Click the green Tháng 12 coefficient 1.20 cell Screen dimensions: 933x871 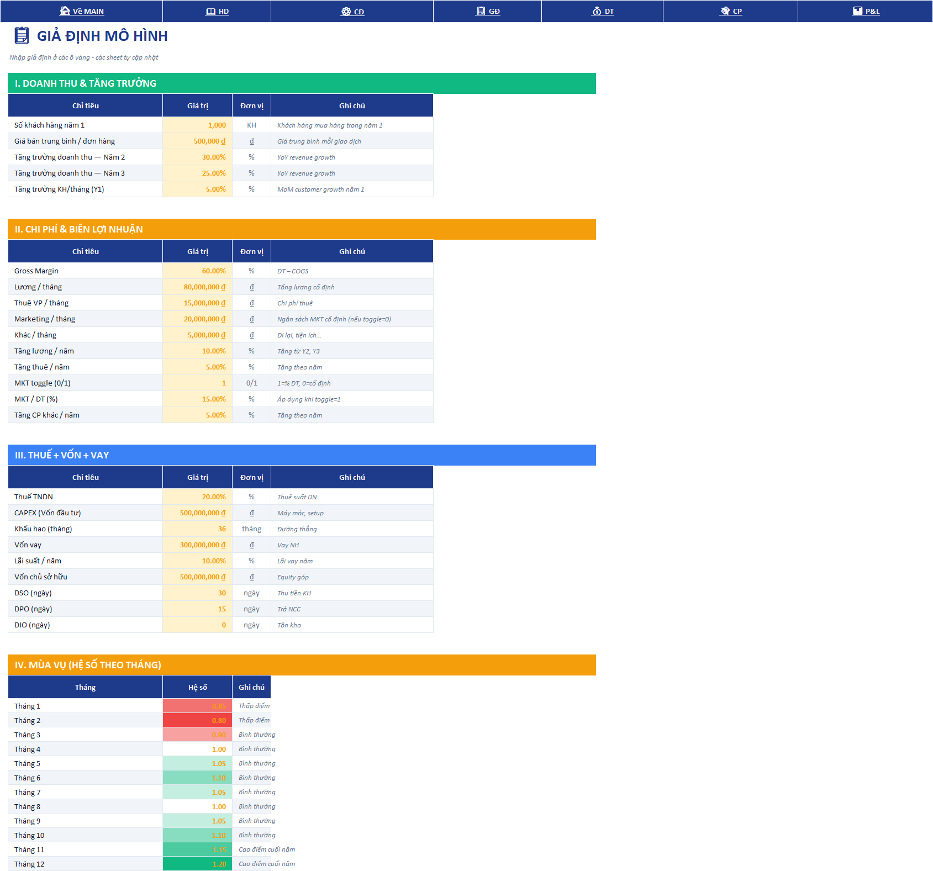[197, 864]
